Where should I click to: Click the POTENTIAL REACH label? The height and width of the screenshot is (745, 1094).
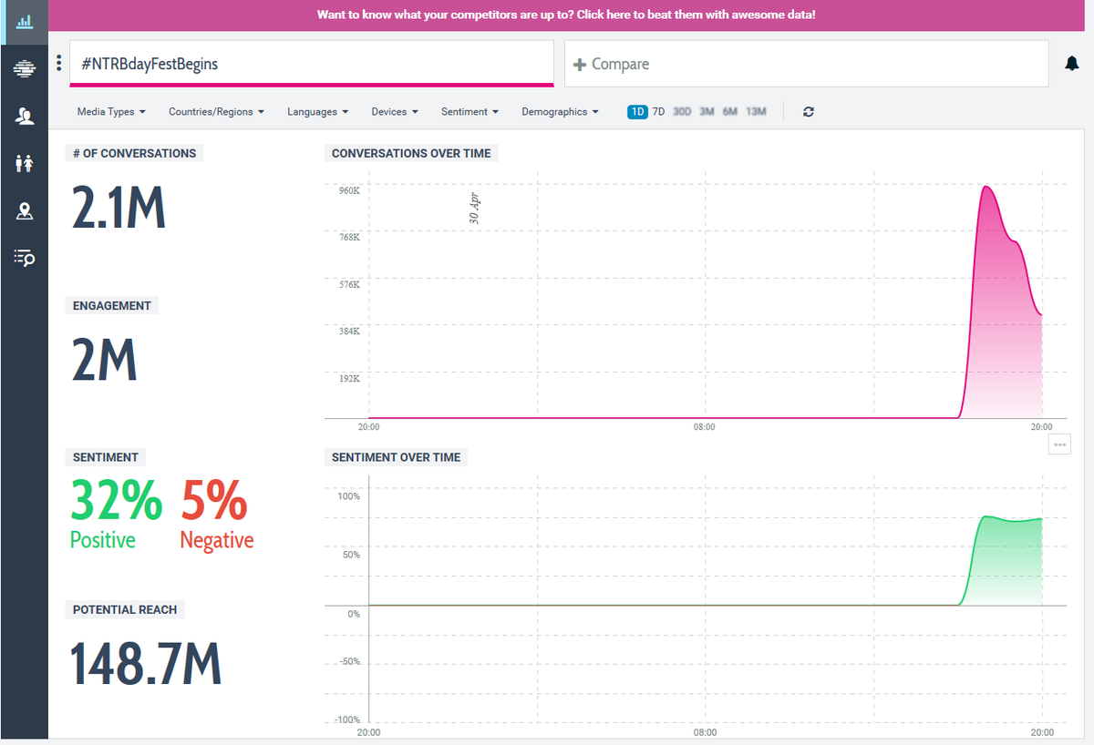125,609
